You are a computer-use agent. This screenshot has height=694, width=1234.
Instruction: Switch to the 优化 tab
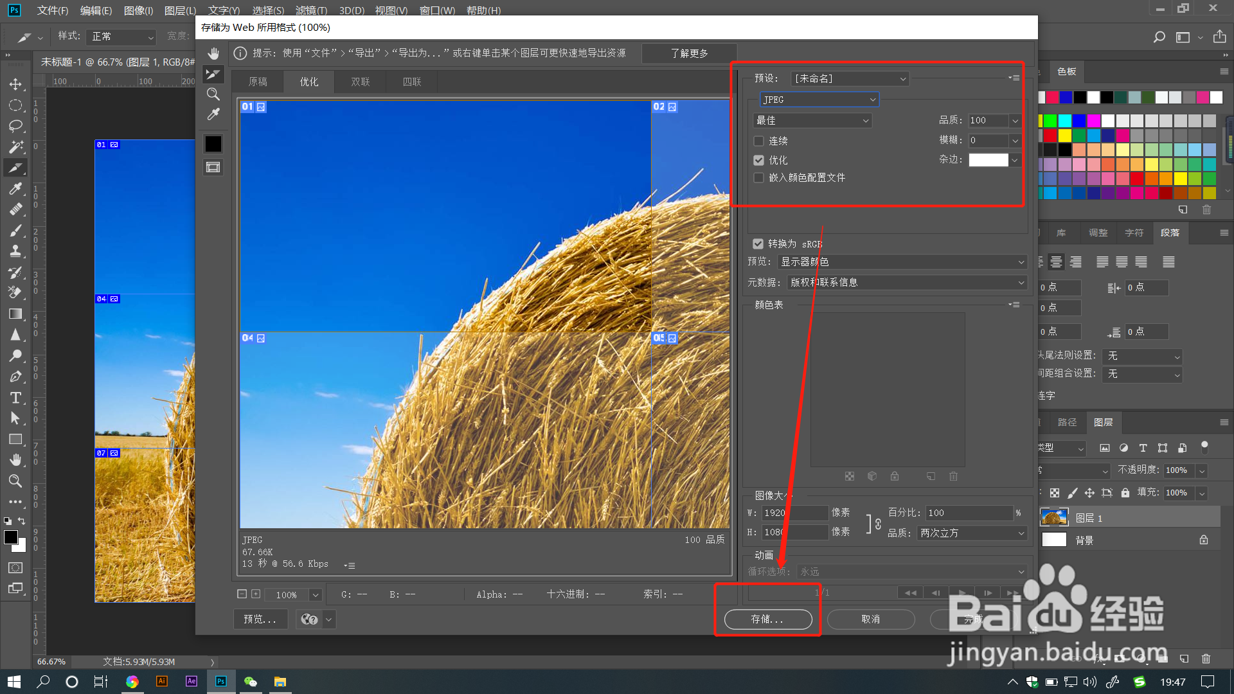pyautogui.click(x=309, y=82)
